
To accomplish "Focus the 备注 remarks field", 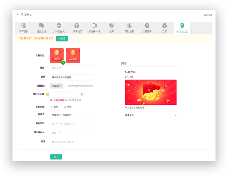I will [72, 142].
